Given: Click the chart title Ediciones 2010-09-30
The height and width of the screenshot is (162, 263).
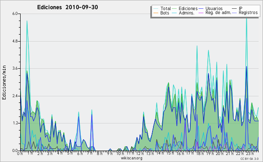Looking at the screenshot, I should [68, 7].
